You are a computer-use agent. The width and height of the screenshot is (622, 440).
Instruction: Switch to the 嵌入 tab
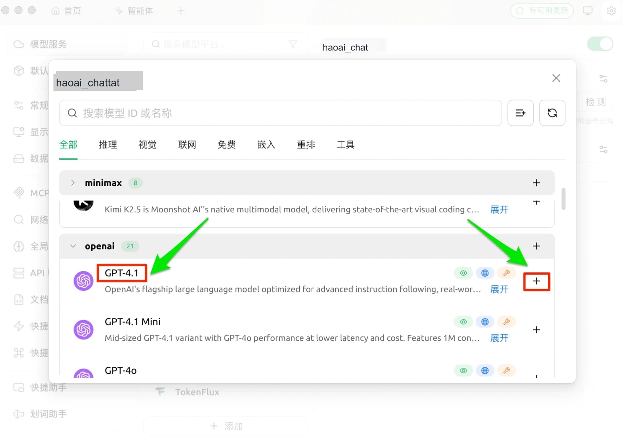click(266, 145)
